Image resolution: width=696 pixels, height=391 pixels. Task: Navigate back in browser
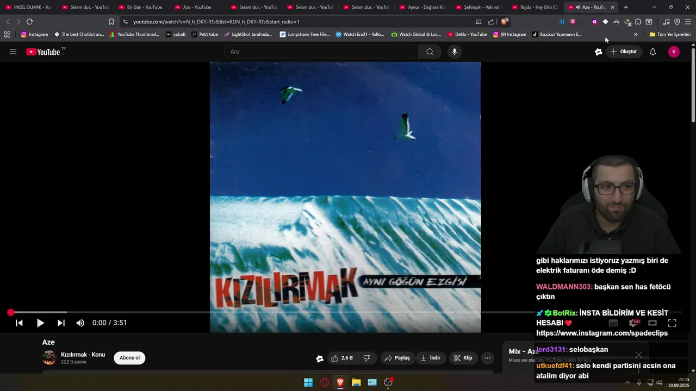click(8, 22)
